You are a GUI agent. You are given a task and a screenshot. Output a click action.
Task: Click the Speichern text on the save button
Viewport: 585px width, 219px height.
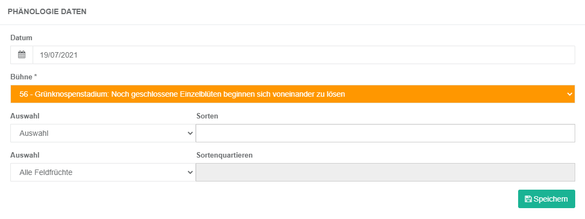coord(551,199)
